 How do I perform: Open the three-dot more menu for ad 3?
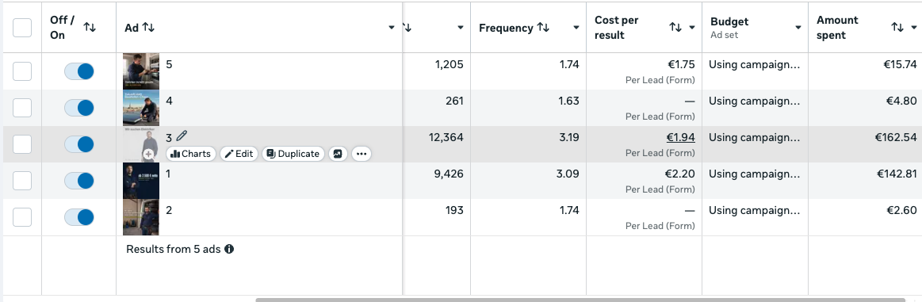(x=361, y=154)
